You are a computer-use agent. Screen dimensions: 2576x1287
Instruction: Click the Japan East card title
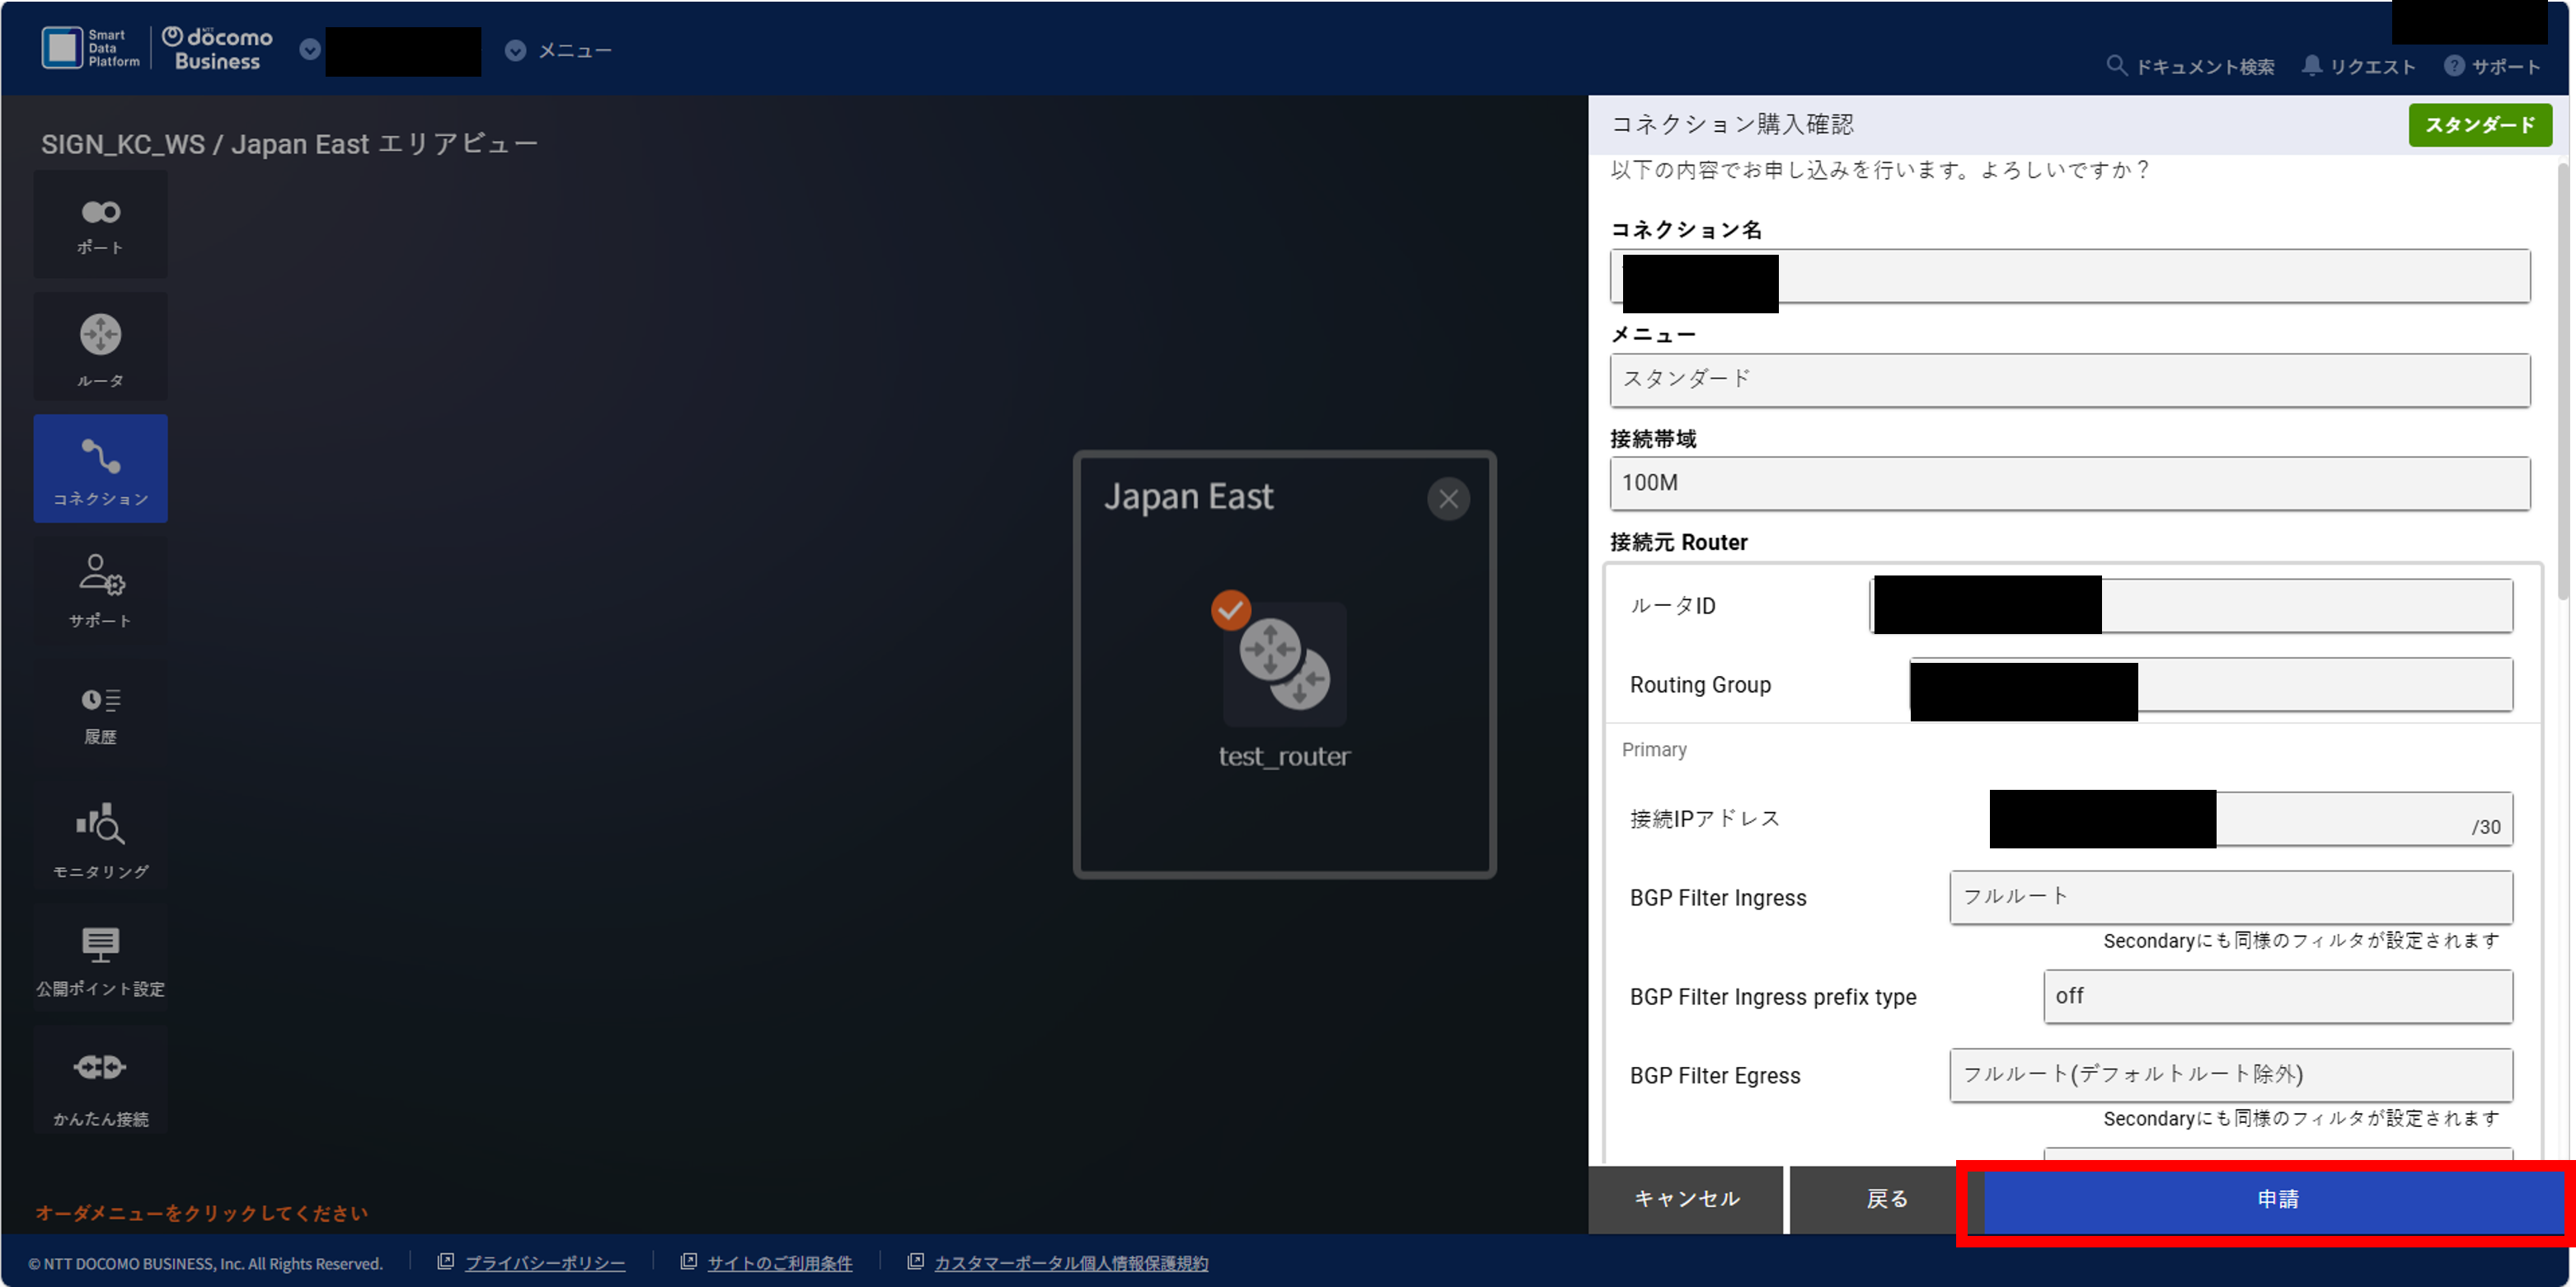coord(1188,496)
